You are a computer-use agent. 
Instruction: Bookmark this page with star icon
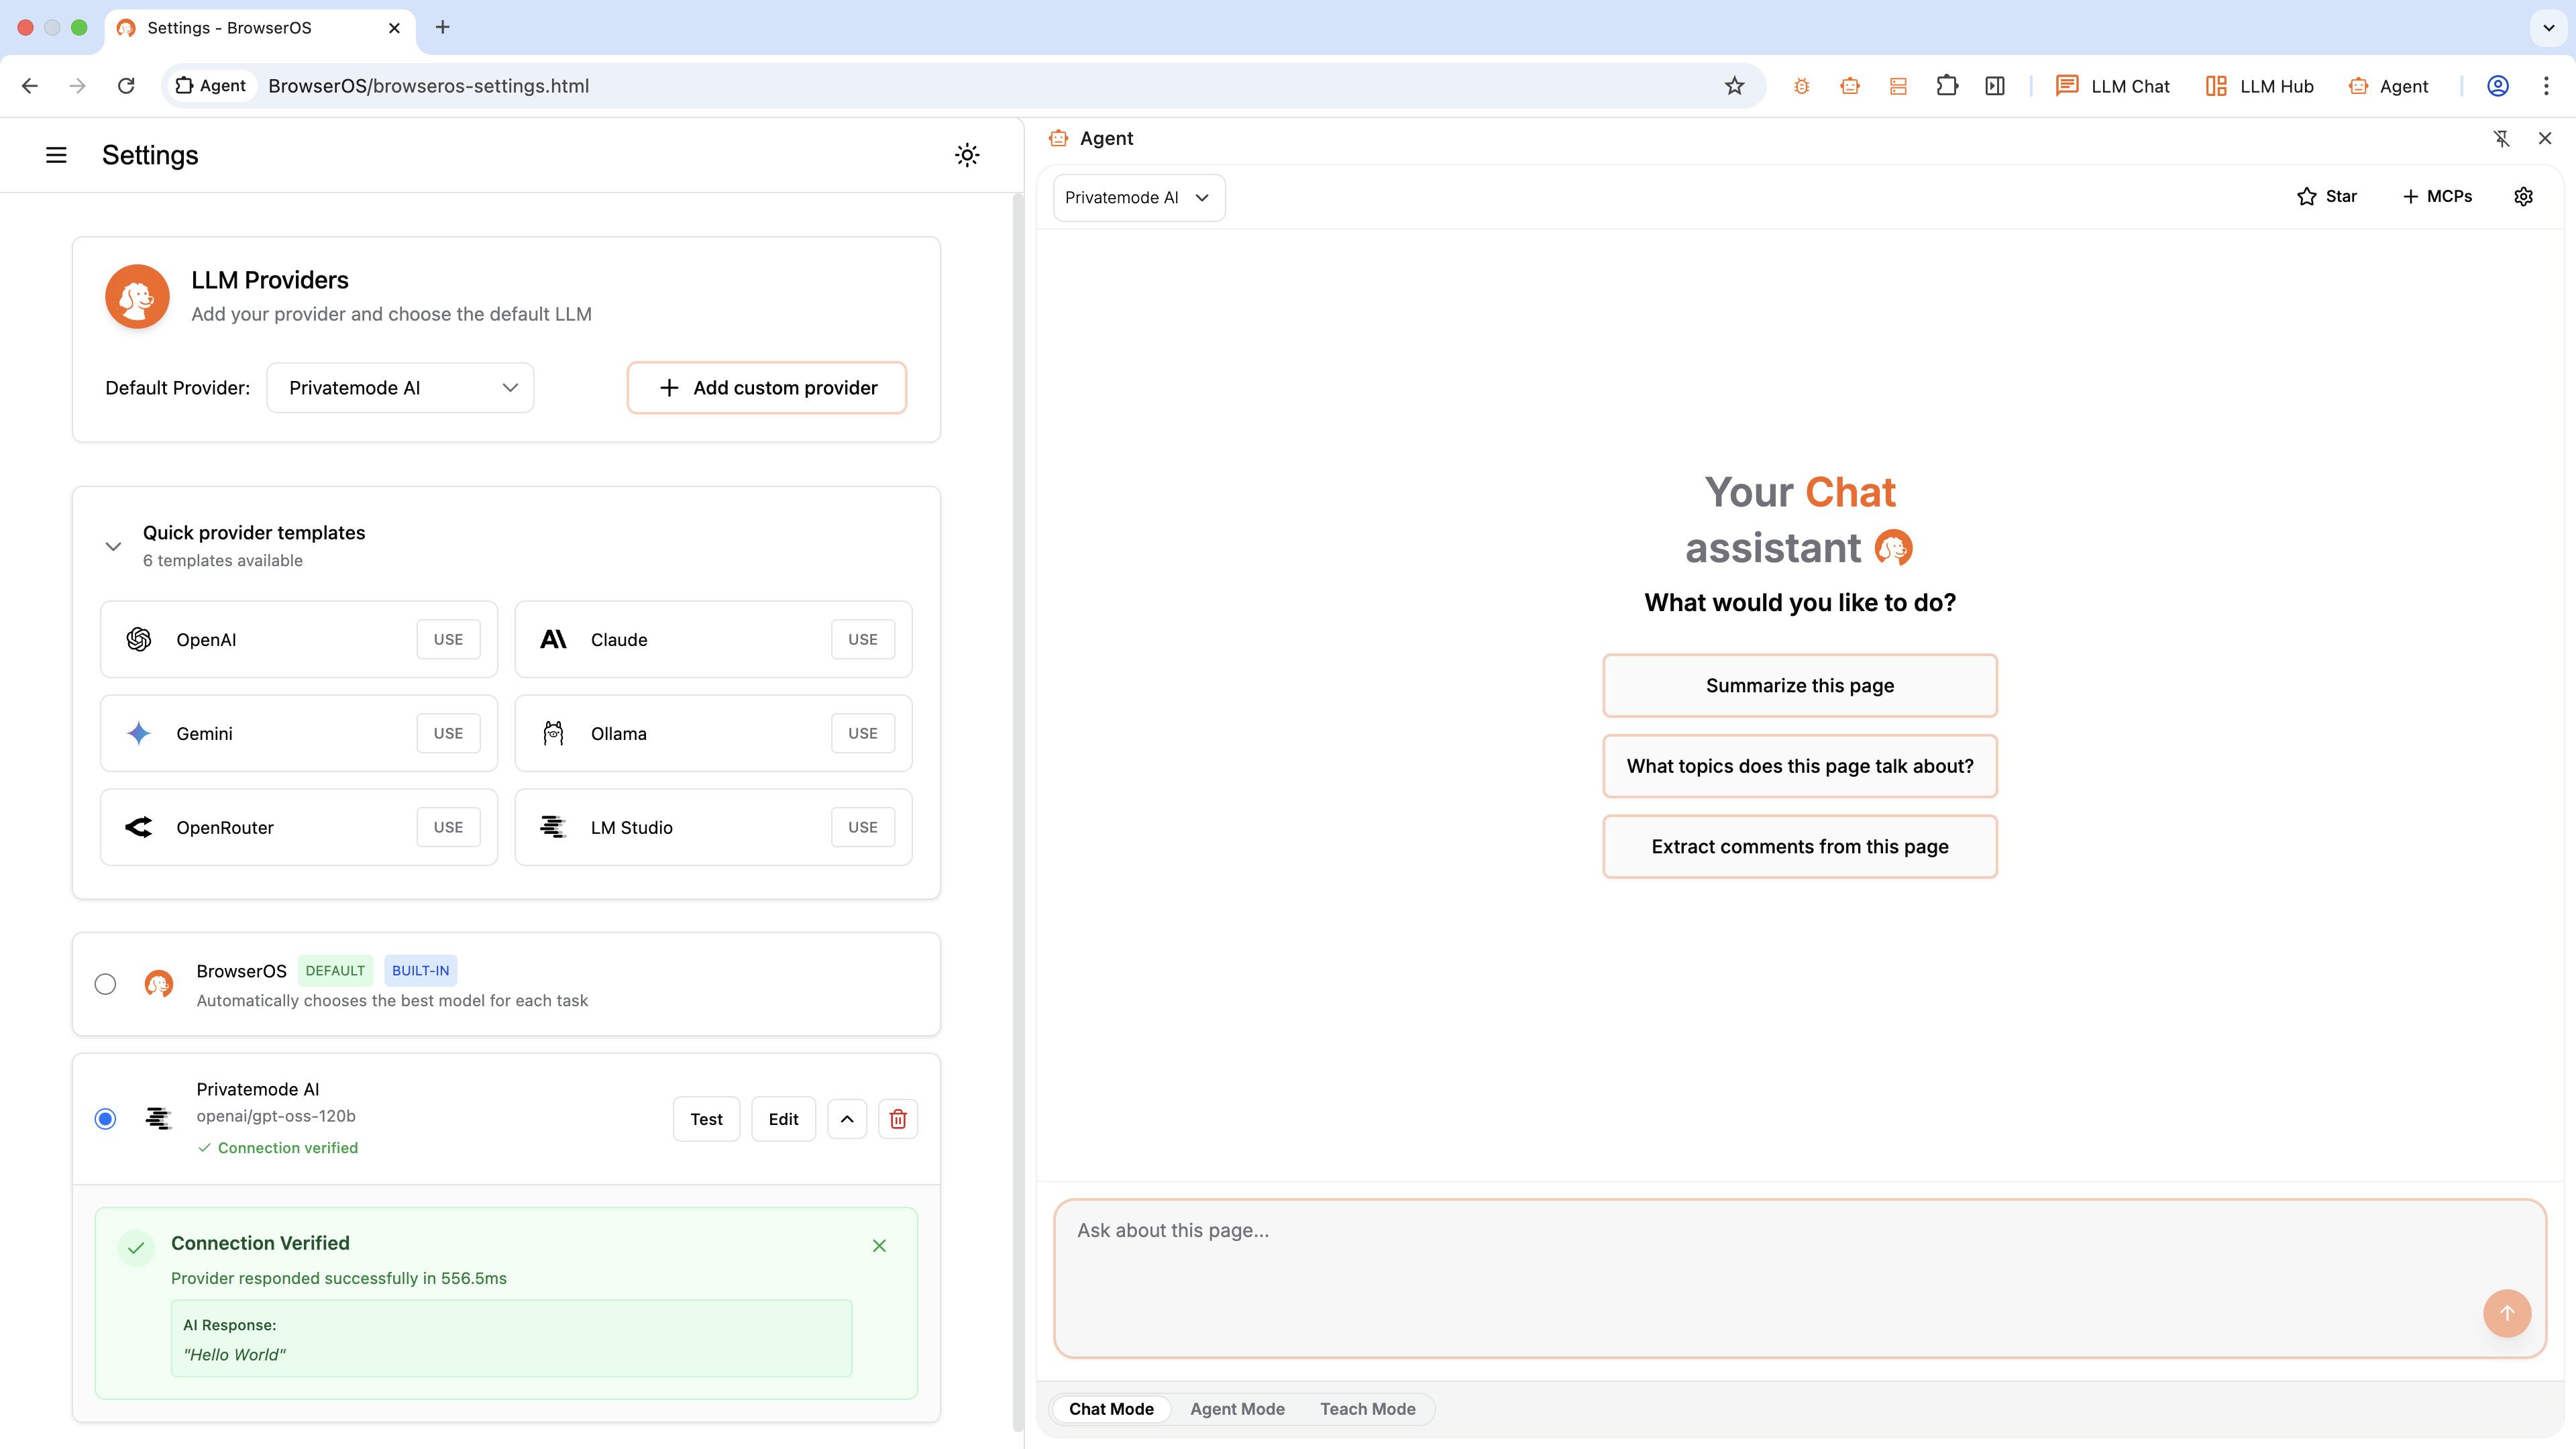pos(1734,86)
